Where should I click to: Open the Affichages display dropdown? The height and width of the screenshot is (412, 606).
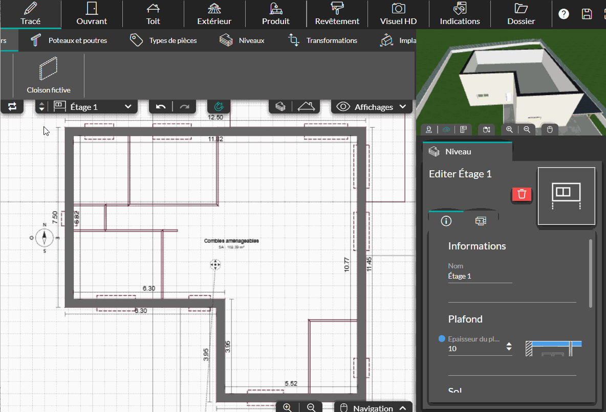(372, 106)
